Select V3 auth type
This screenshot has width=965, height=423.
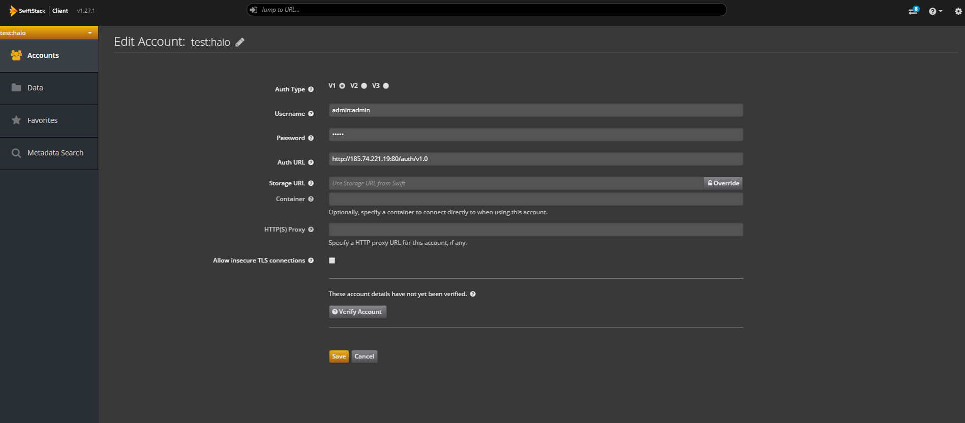386,86
